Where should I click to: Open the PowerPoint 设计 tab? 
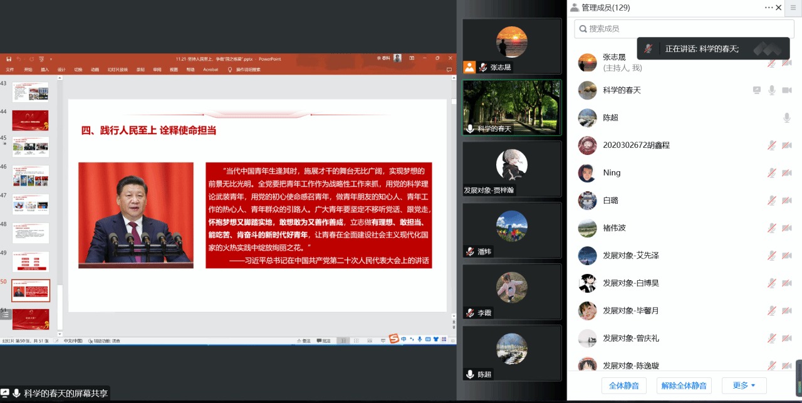click(x=61, y=70)
